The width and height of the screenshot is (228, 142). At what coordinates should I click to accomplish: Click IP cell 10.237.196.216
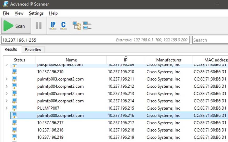pyautogui.click(x=121, y=115)
